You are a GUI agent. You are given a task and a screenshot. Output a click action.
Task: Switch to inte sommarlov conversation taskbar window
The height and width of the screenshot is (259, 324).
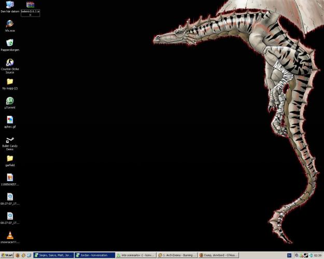(135, 255)
